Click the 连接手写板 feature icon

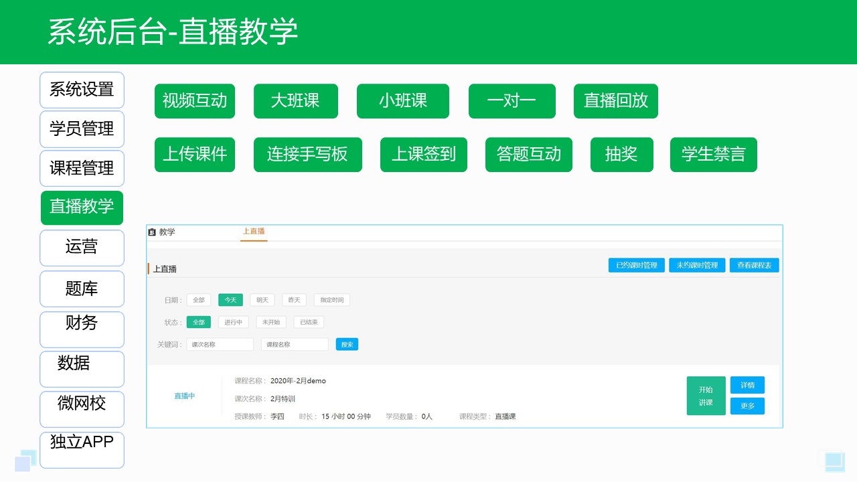307,155
